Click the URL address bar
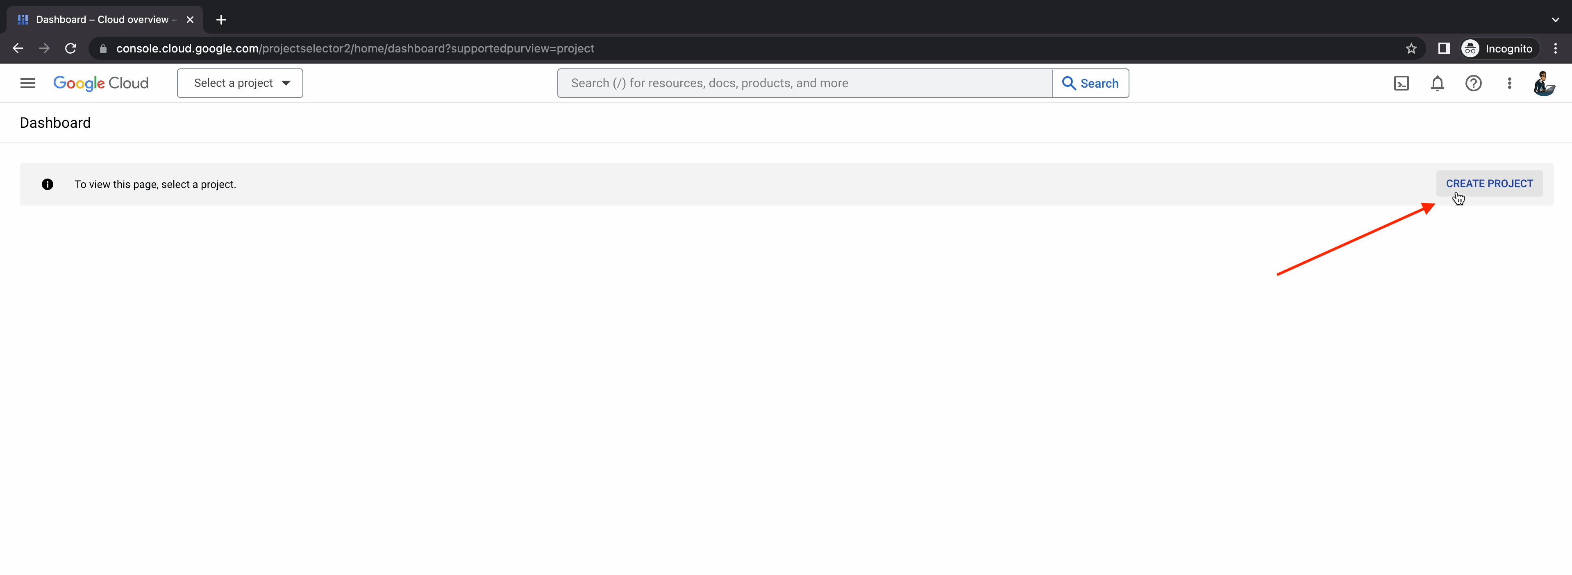The width and height of the screenshot is (1572, 575). [x=732, y=49]
